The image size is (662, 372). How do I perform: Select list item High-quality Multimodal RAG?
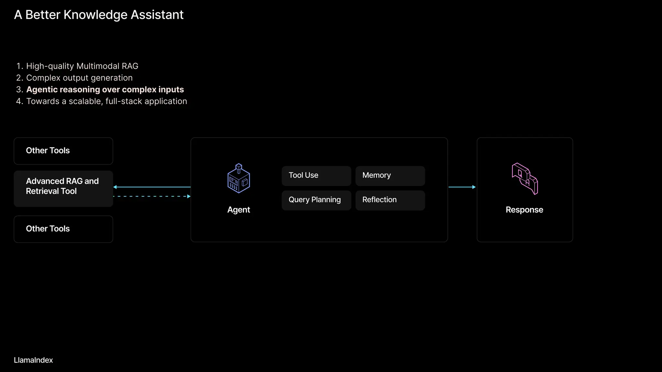click(x=82, y=66)
